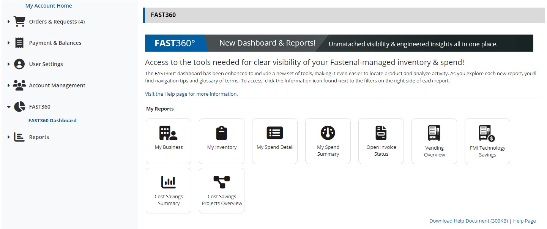Open the My Business report tile
The width and height of the screenshot is (547, 229).
click(x=168, y=141)
